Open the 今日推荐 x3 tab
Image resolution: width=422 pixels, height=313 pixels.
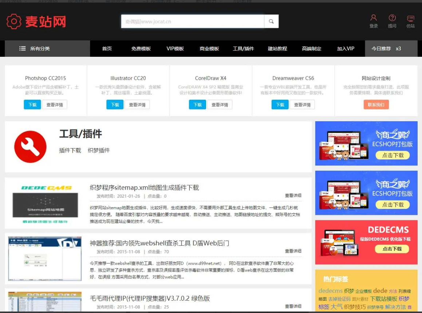pos(386,48)
